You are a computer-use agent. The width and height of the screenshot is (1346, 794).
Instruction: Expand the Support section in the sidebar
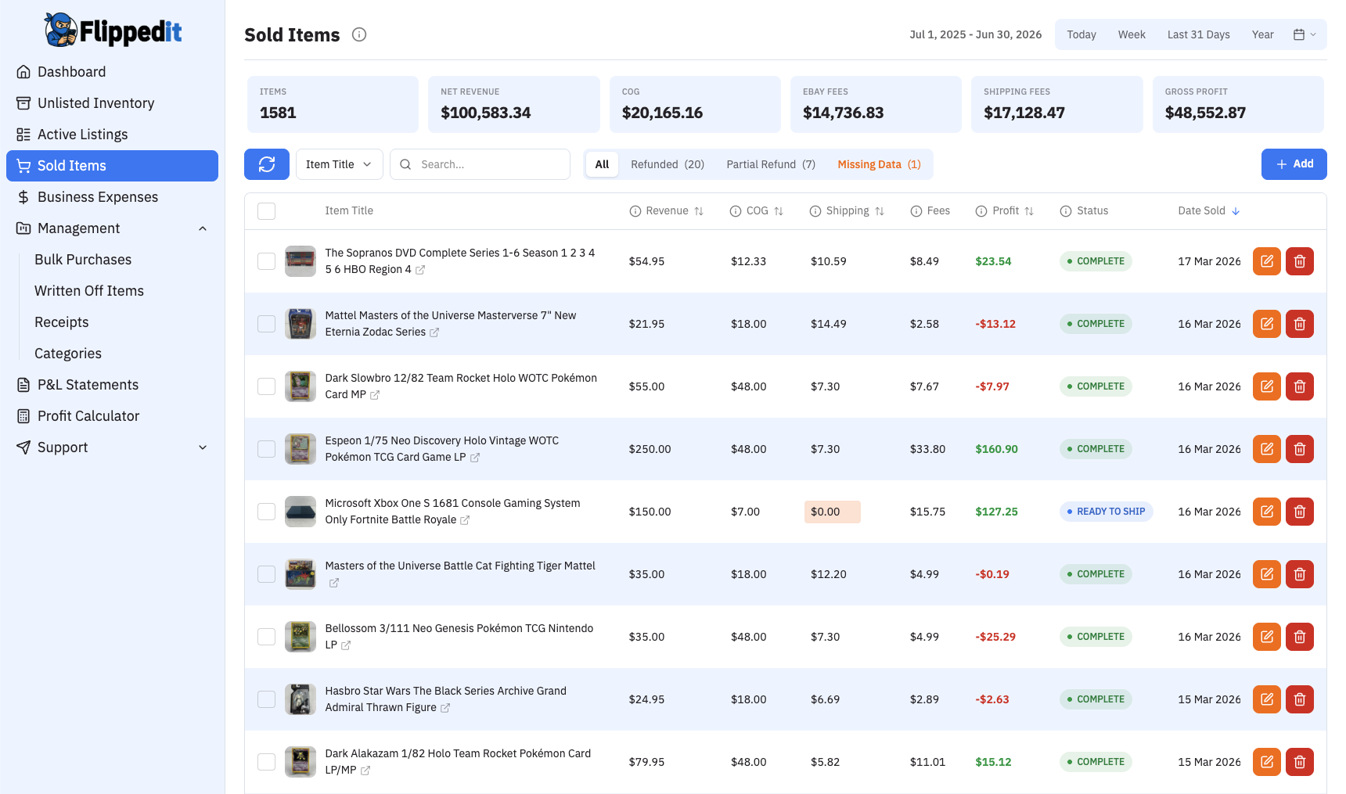203,447
